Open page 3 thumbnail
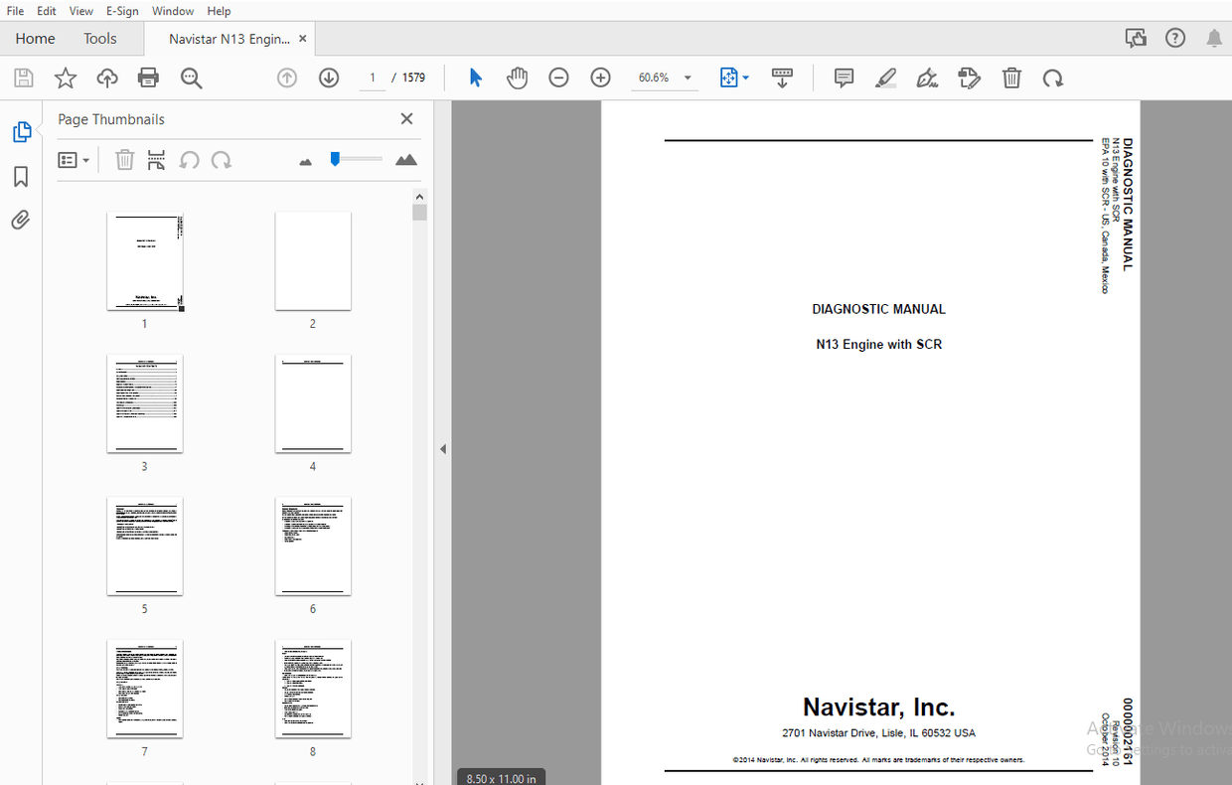The width and height of the screenshot is (1232, 785). [x=144, y=402]
